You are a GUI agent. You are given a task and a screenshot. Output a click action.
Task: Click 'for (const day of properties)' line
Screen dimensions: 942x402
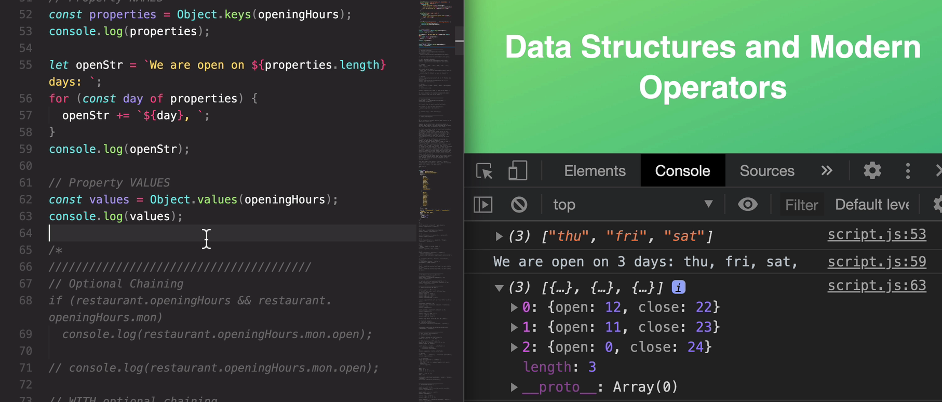(x=153, y=99)
